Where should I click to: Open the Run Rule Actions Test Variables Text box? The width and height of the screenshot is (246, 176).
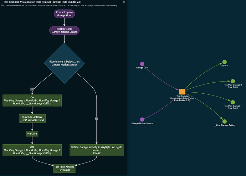32,119
